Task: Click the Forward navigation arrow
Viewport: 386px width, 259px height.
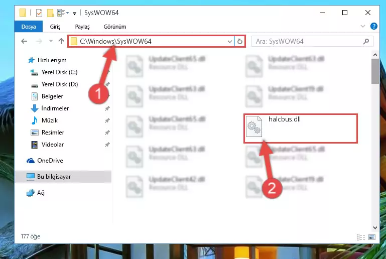Action: [39, 41]
